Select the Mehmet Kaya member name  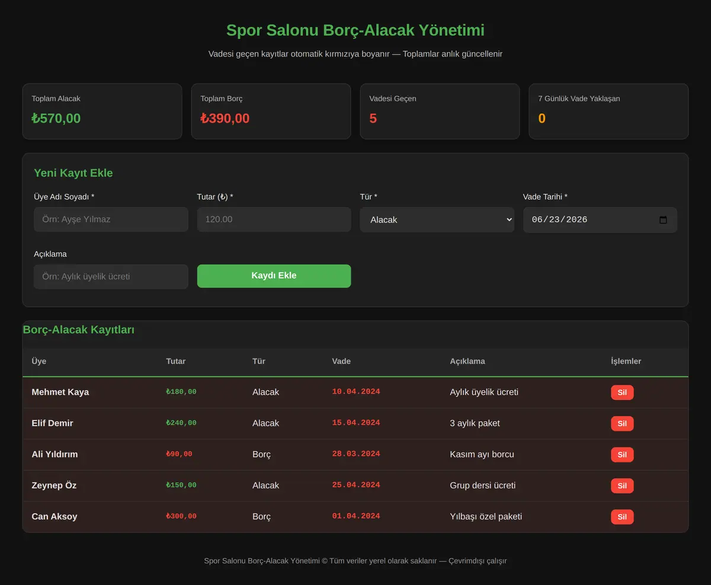60,392
